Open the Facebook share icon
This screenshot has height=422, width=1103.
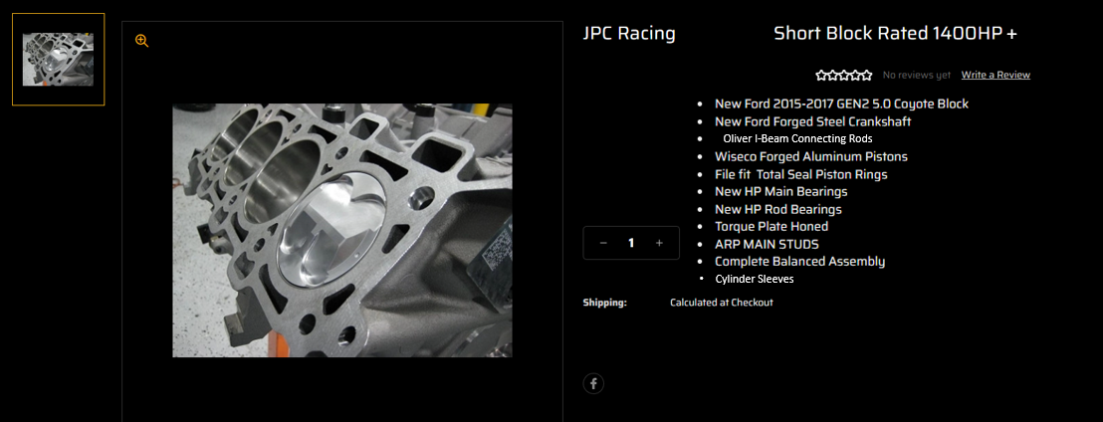pyautogui.click(x=593, y=383)
